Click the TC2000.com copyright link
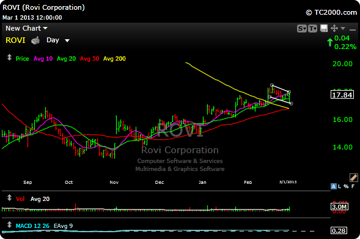 331,12
